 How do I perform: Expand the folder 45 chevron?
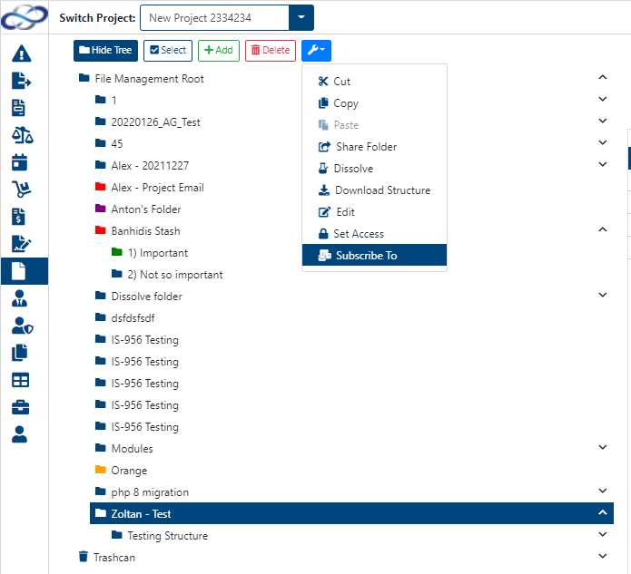click(603, 142)
